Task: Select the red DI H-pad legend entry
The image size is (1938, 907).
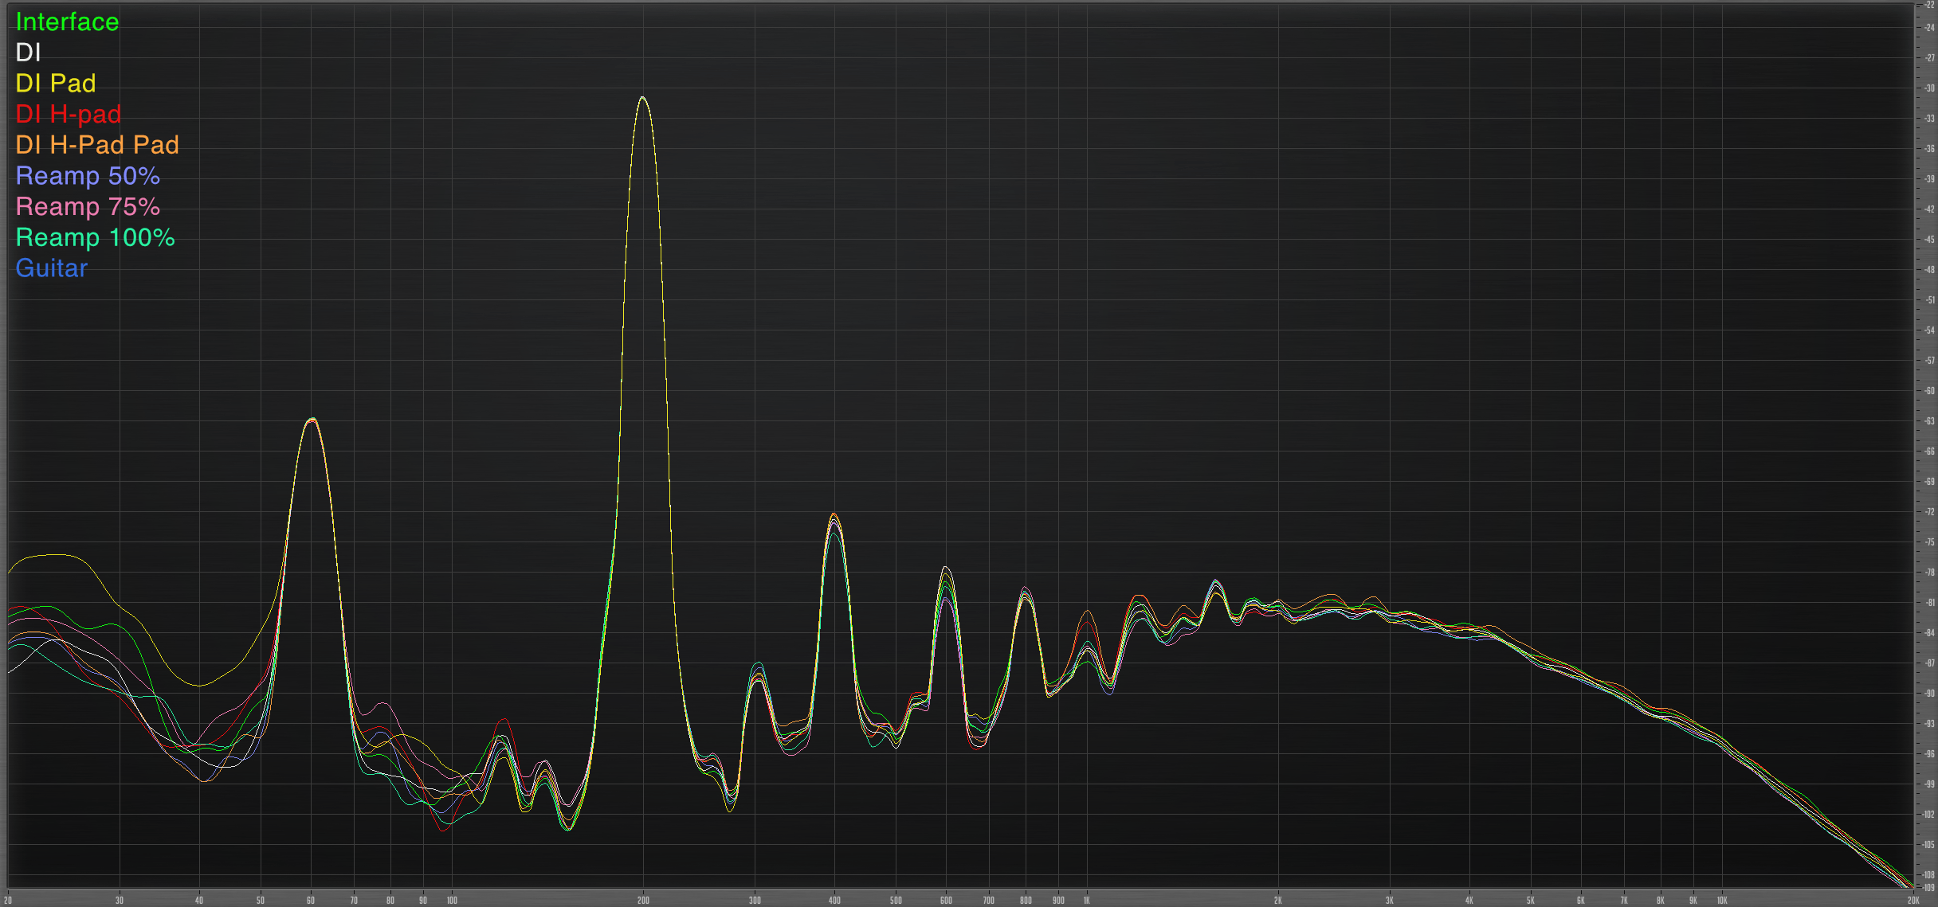Action: click(69, 114)
